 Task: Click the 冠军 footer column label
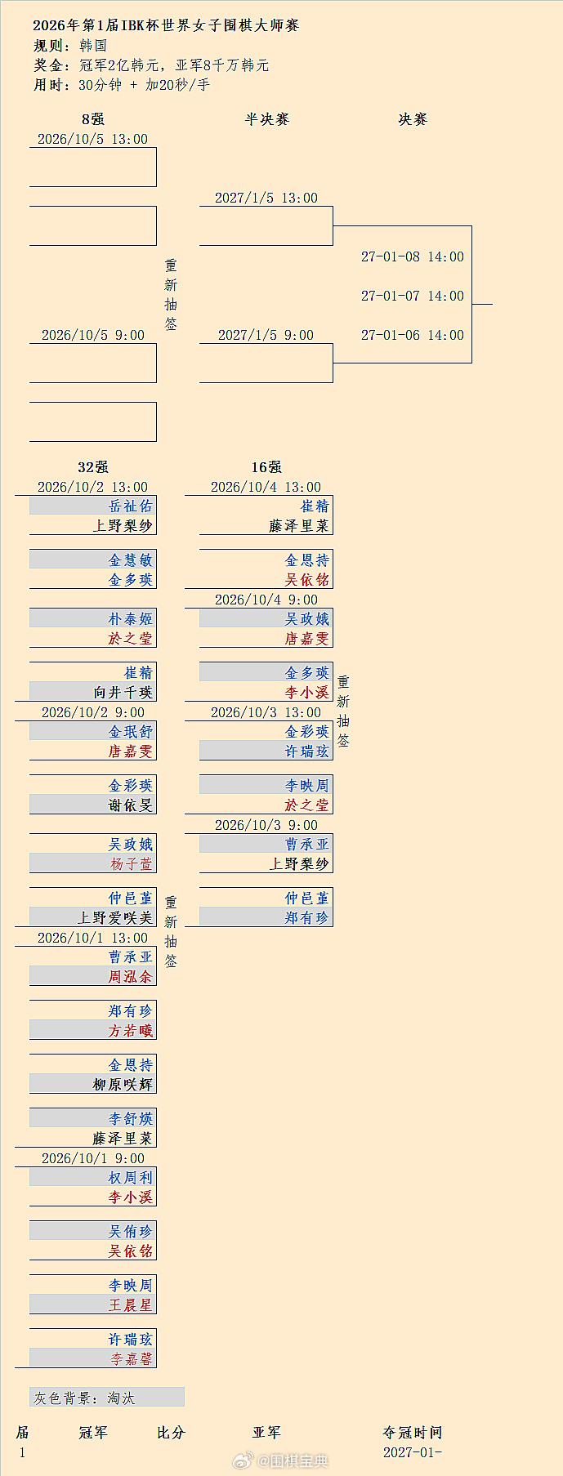pyautogui.click(x=93, y=1433)
